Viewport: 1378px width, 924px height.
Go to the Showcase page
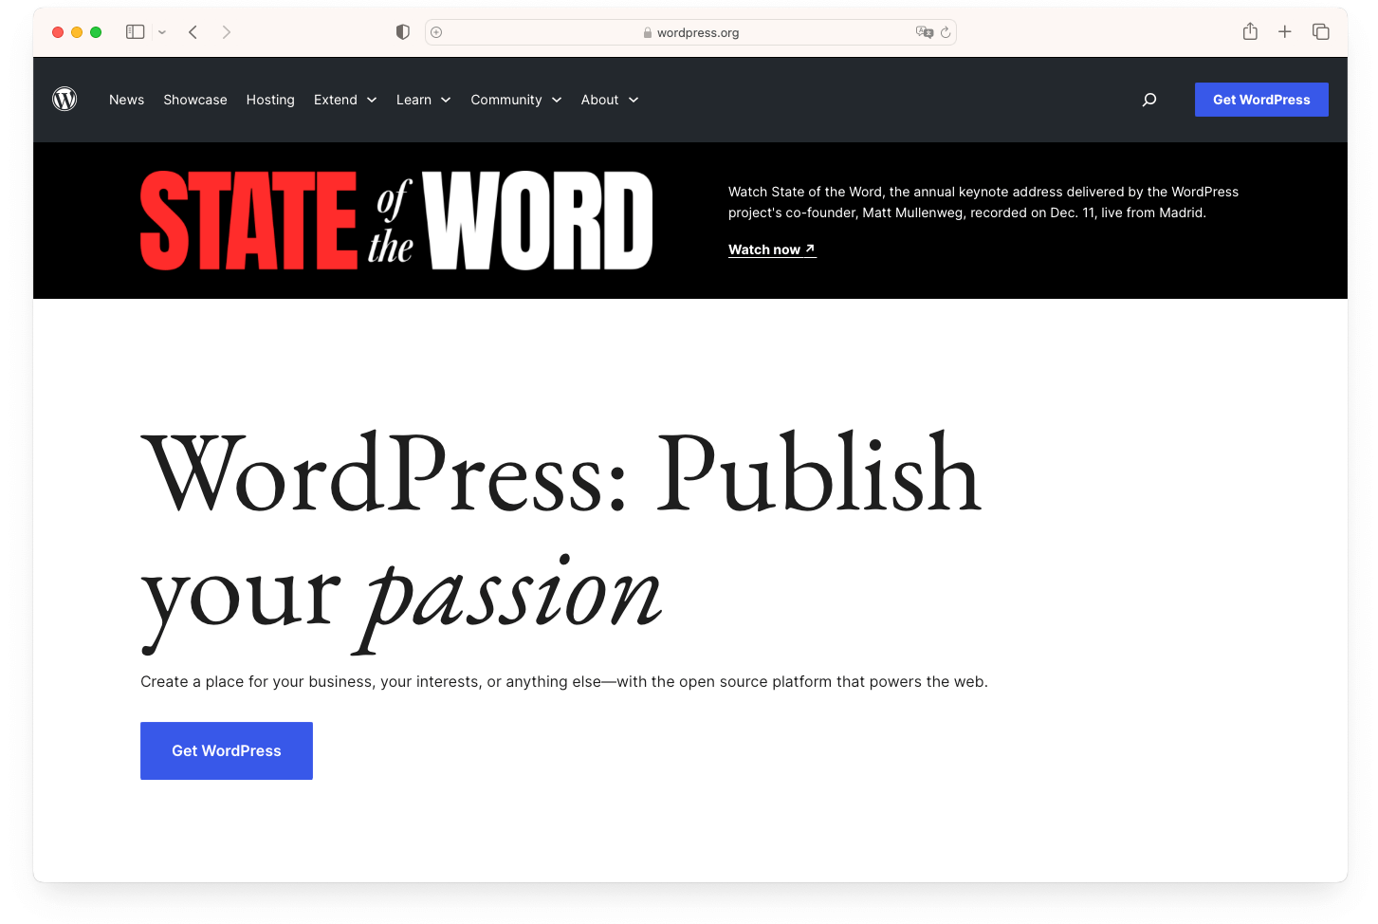[x=194, y=100]
